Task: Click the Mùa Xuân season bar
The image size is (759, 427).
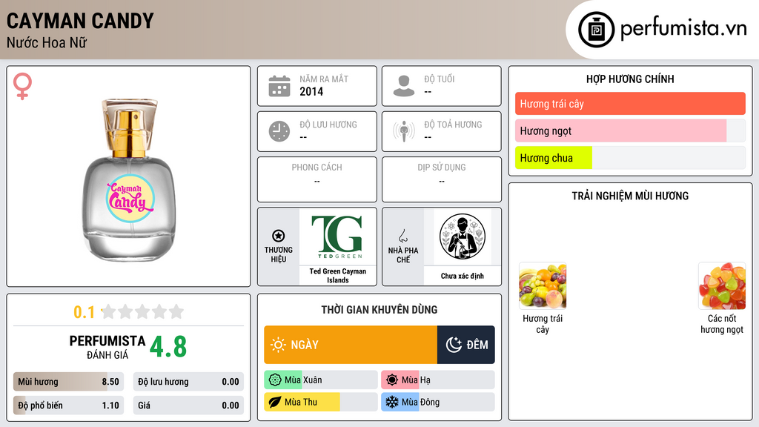Action: pyautogui.click(x=321, y=380)
